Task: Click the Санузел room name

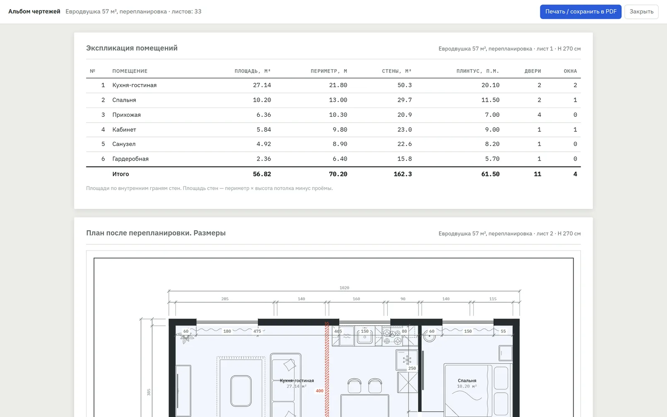Action: pos(124,144)
